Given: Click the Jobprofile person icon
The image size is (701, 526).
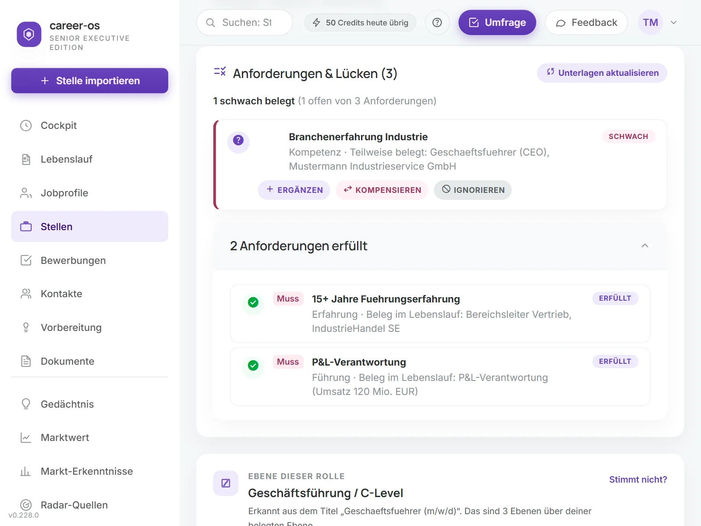Looking at the screenshot, I should click(x=26, y=193).
